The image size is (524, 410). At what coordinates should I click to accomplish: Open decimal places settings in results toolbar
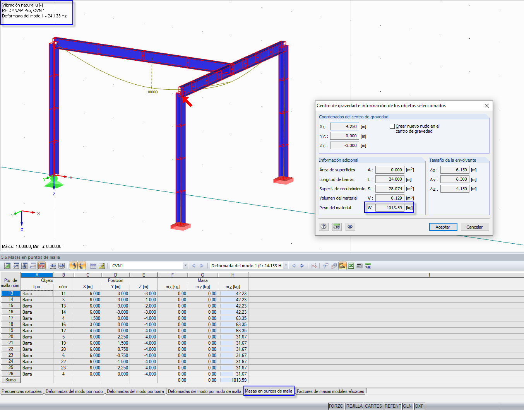click(x=368, y=266)
